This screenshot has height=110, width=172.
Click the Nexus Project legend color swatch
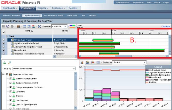pyautogui.click(x=147, y=77)
